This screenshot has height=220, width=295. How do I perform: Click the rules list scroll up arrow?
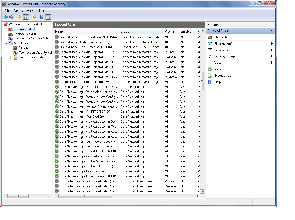tap(202, 31)
